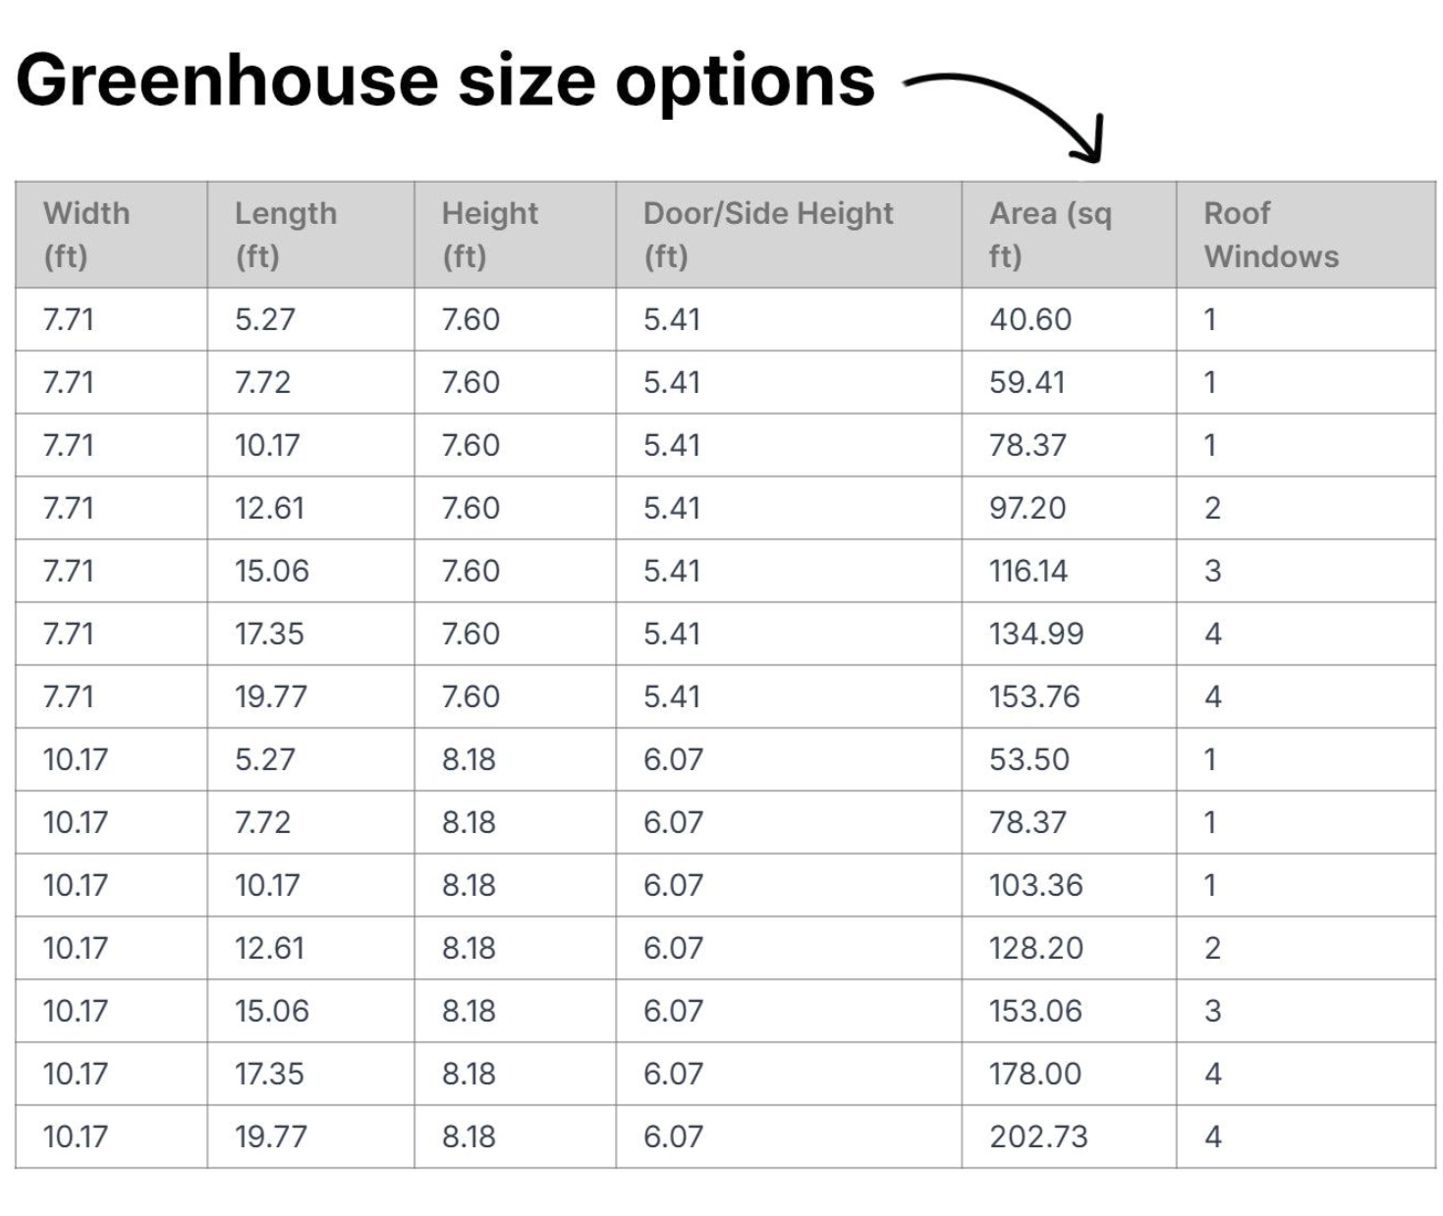Click the Roof Windows column header

[x=1271, y=234]
